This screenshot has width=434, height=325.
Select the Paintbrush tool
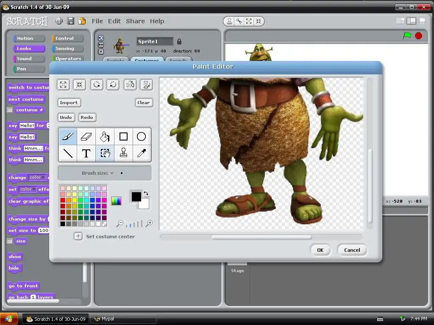pyautogui.click(x=68, y=137)
